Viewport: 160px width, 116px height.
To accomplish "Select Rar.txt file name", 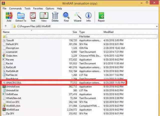I will click(9, 63).
